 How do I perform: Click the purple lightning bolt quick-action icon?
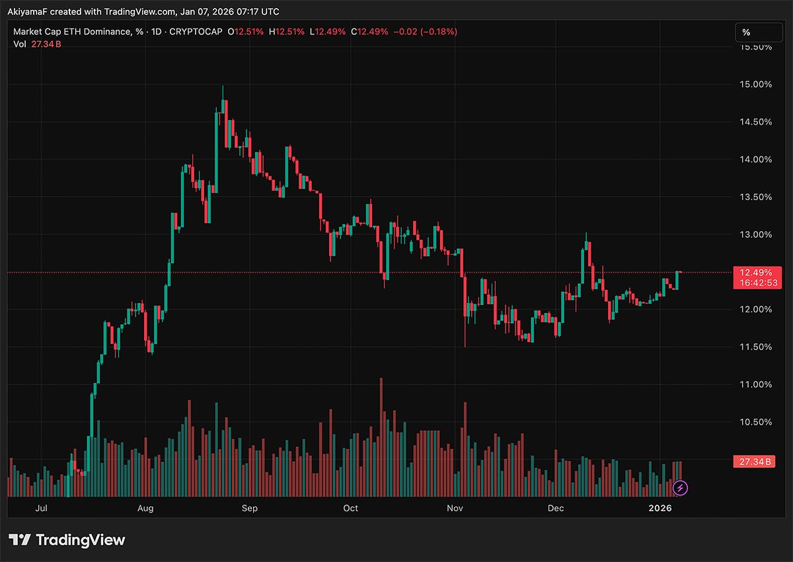681,487
